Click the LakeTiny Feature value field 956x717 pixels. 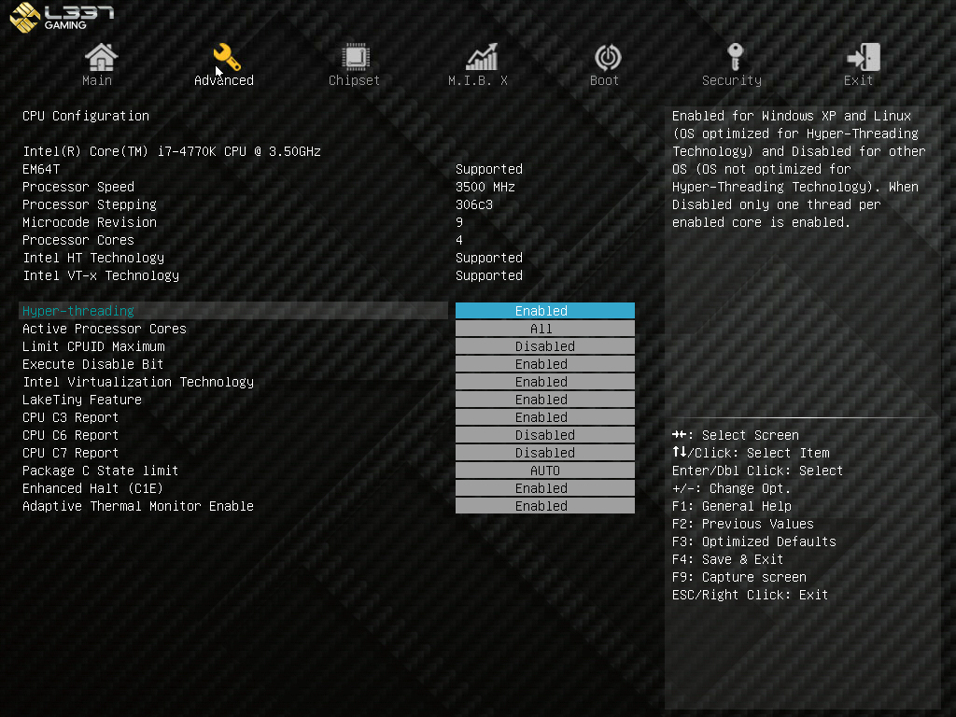(544, 400)
